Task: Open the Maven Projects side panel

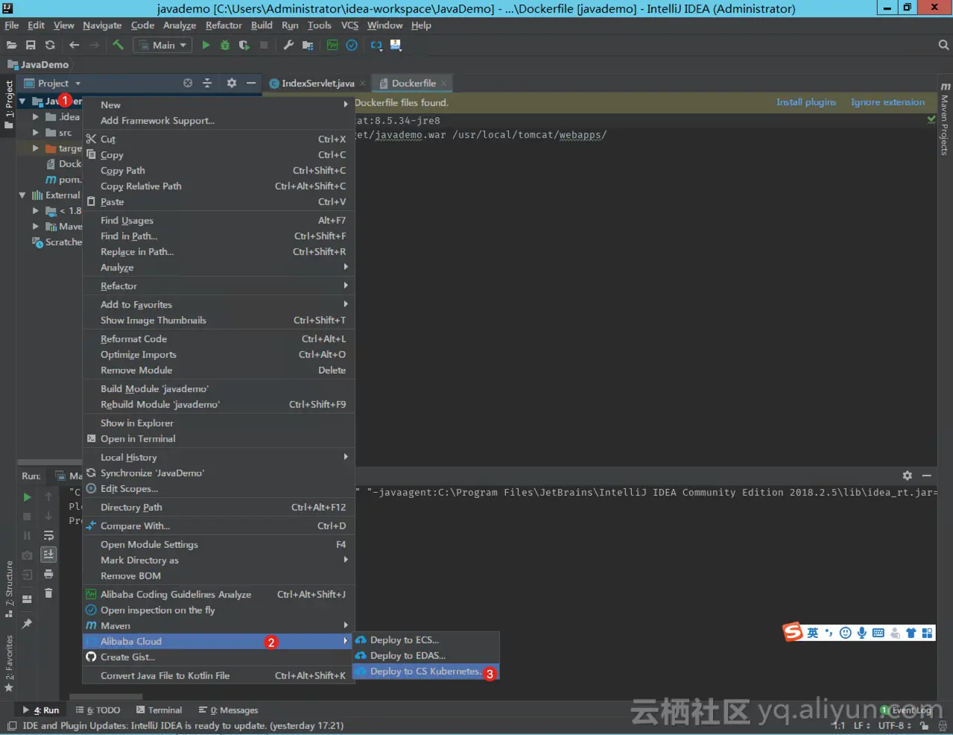Action: 945,119
